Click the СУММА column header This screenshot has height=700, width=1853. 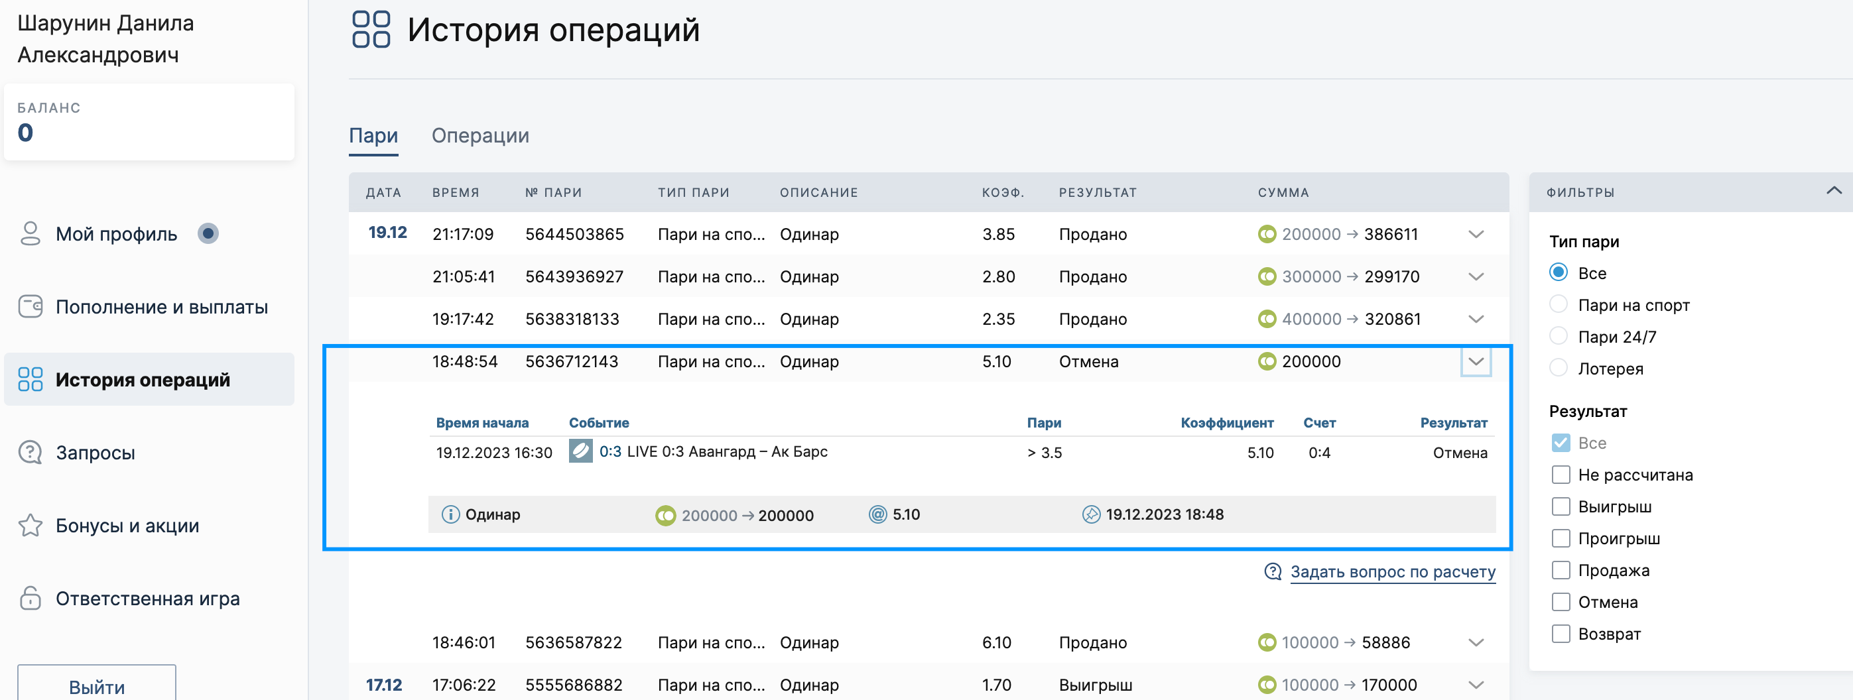click(x=1283, y=193)
